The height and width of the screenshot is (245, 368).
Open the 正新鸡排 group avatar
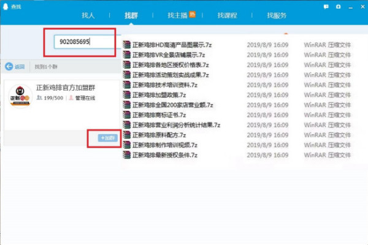coord(20,96)
